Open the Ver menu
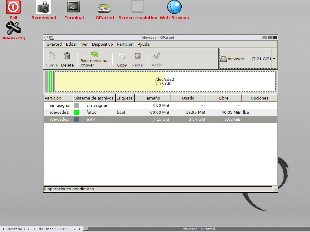The image size is (310, 232). point(85,44)
